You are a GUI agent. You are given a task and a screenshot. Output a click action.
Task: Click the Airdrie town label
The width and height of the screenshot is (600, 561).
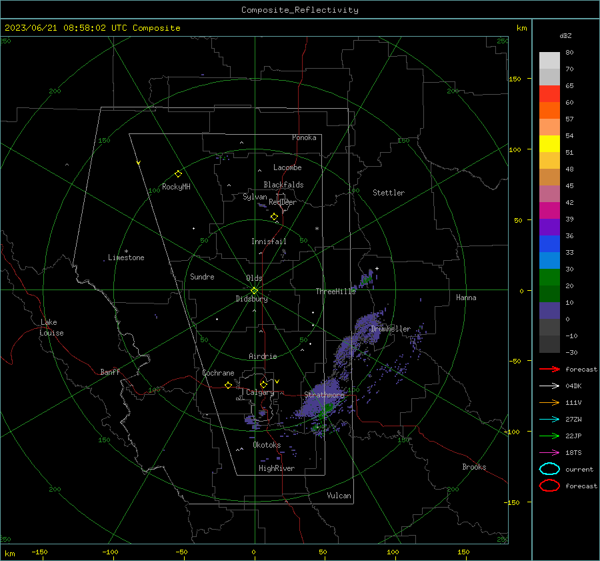point(263,356)
